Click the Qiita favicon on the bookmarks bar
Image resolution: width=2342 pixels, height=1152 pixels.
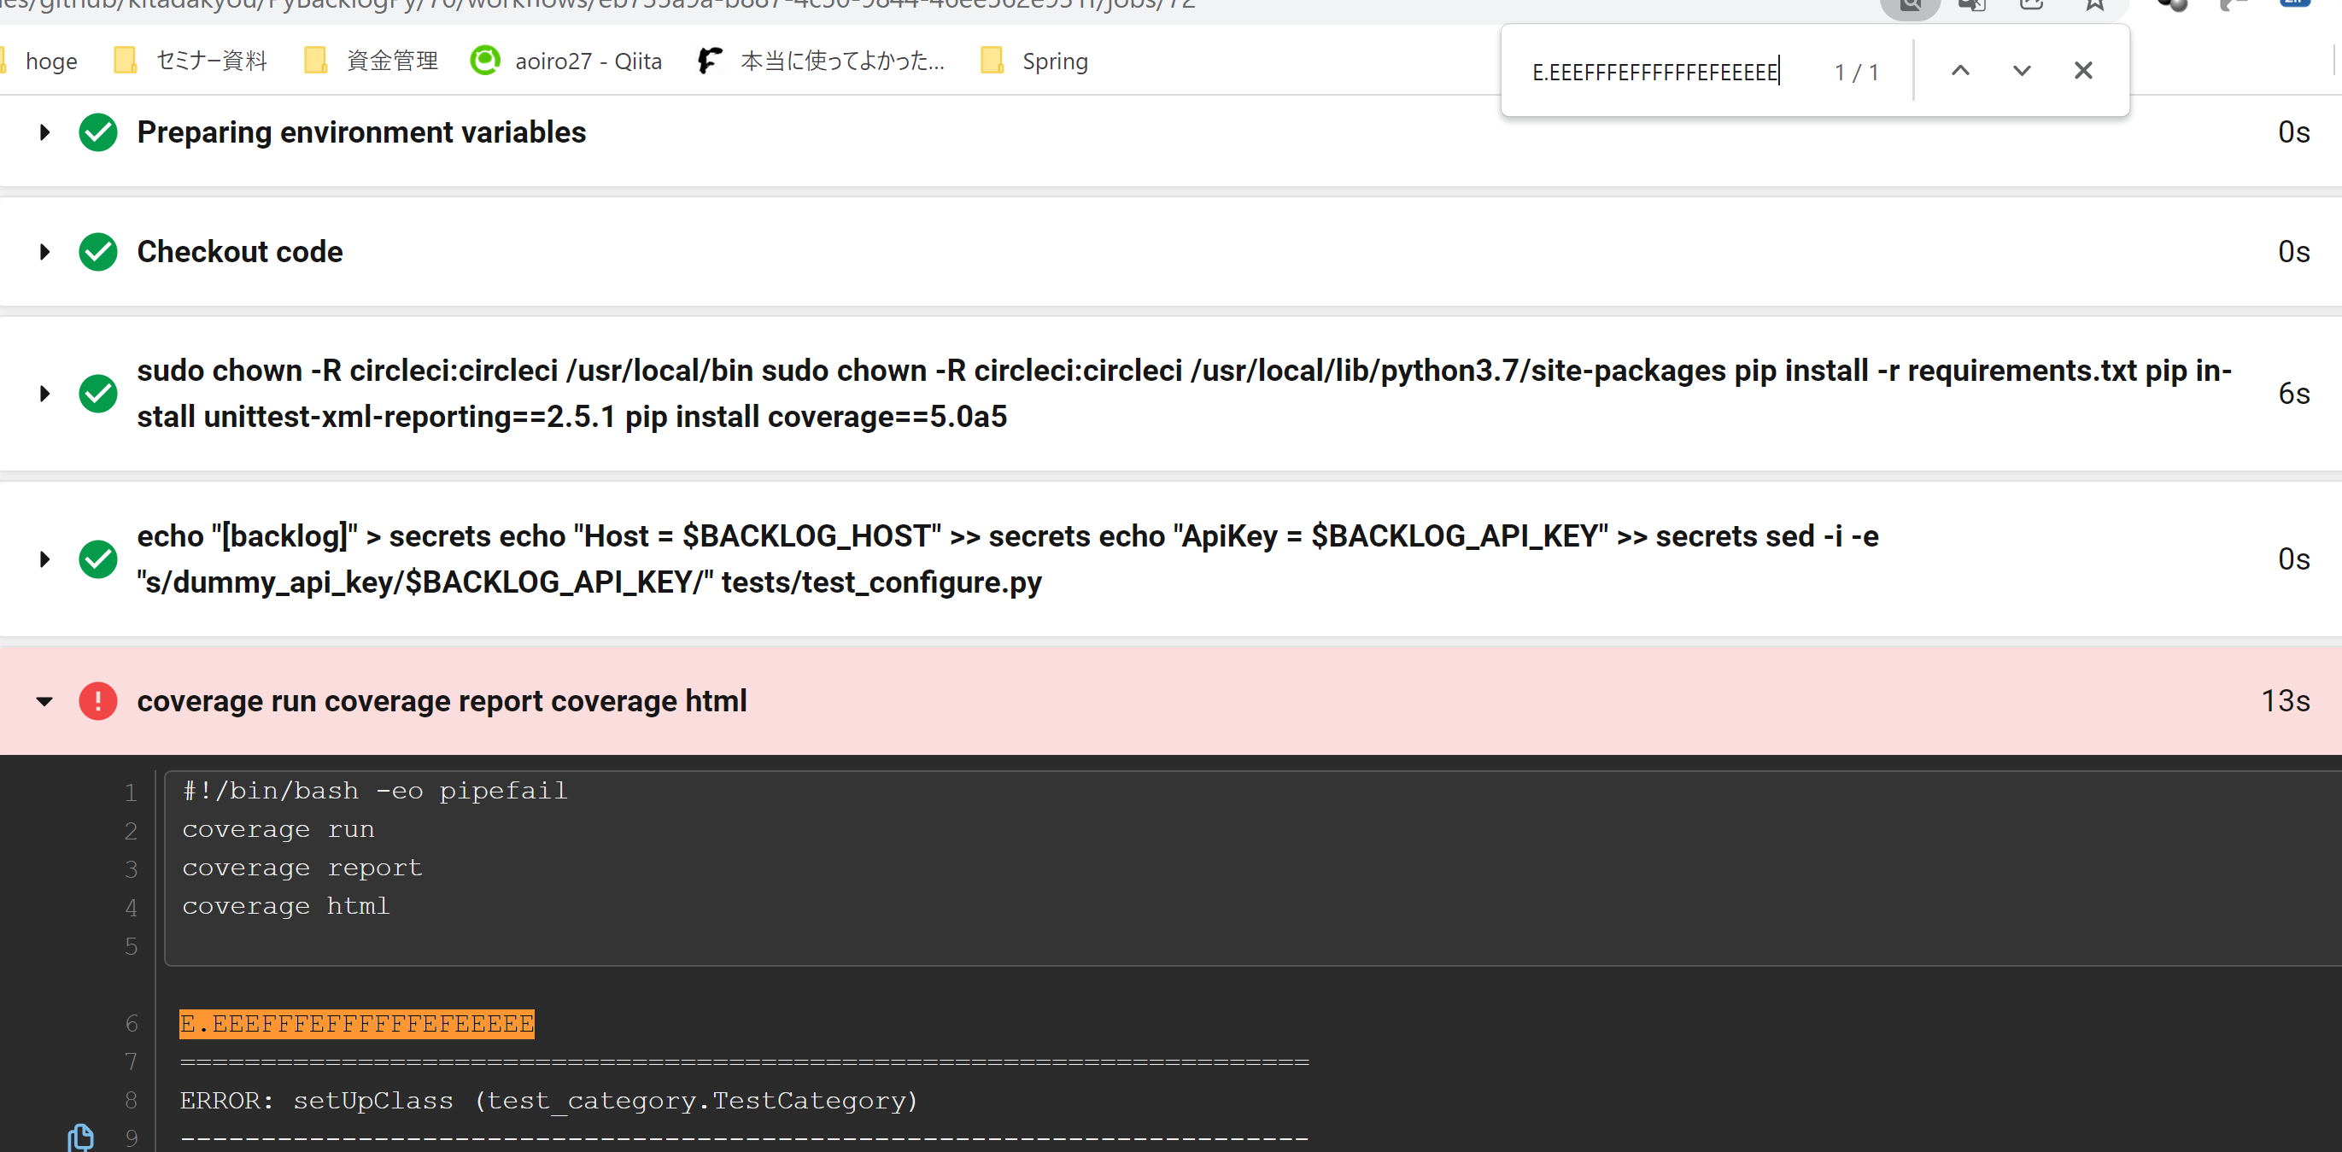pos(485,61)
